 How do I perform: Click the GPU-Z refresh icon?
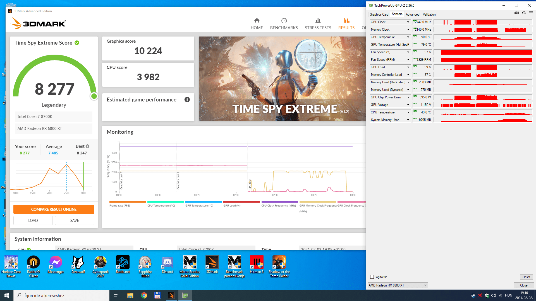(524, 13)
